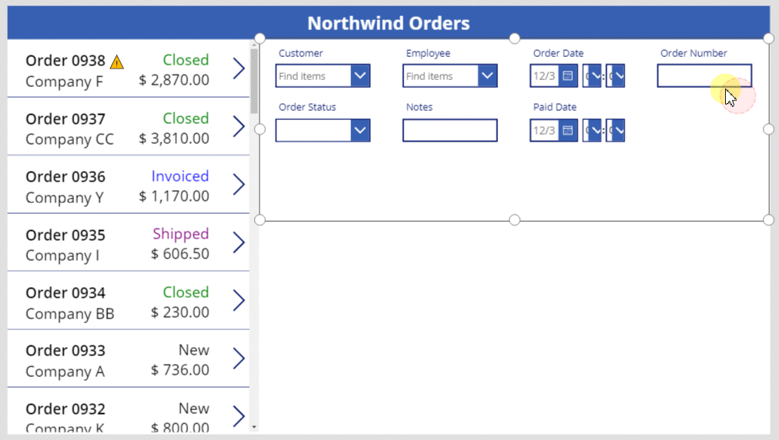
Task: Expand the Employee dropdown
Action: pyautogui.click(x=488, y=76)
